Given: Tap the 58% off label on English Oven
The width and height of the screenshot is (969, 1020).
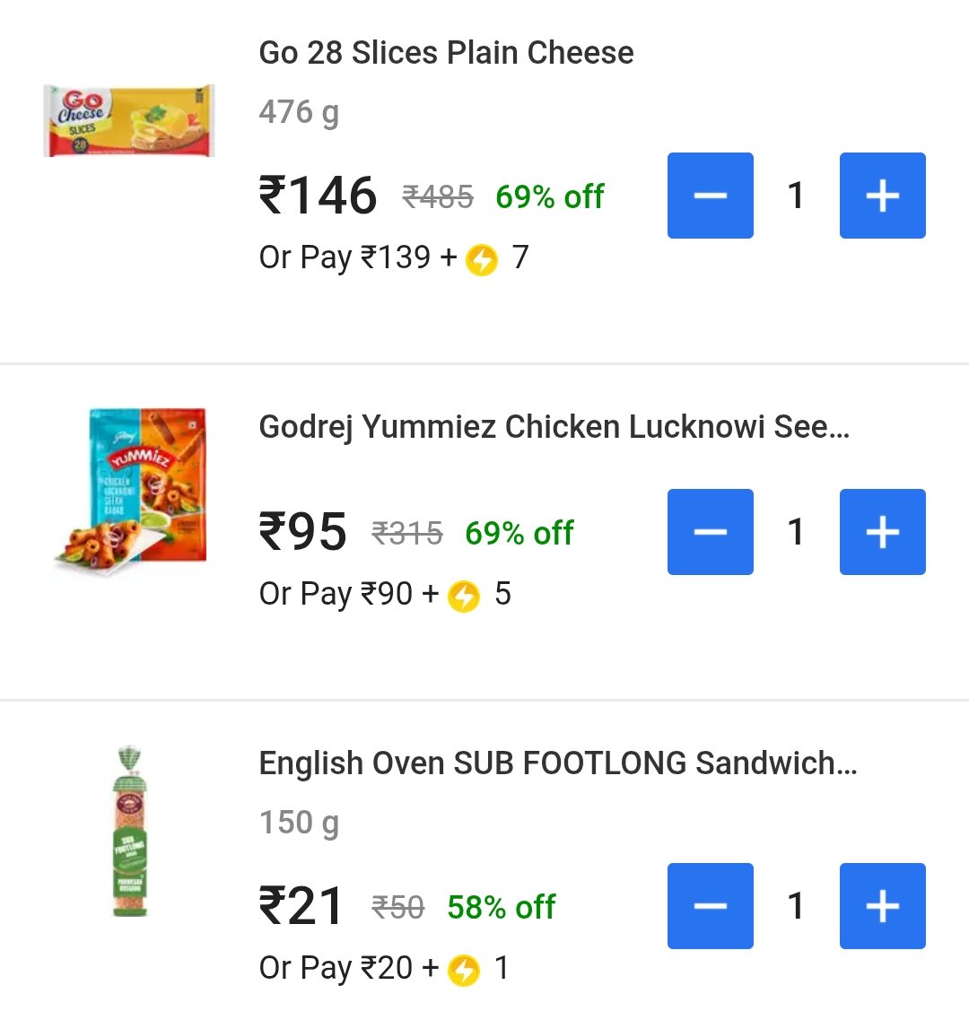Looking at the screenshot, I should pyautogui.click(x=501, y=907).
